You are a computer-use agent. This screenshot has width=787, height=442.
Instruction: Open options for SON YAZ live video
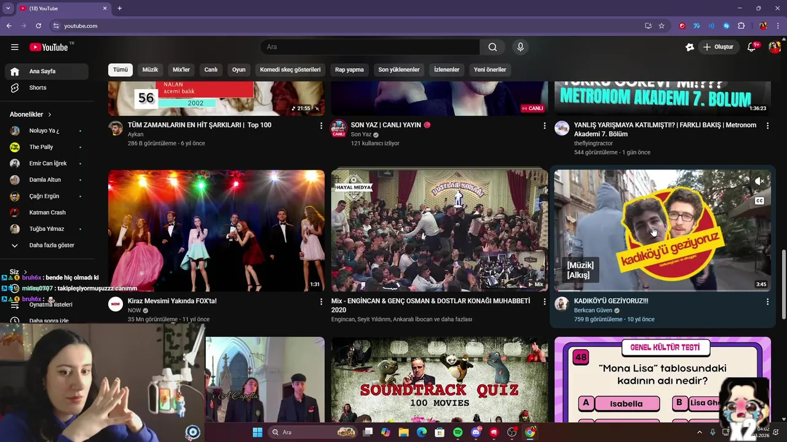[544, 125]
